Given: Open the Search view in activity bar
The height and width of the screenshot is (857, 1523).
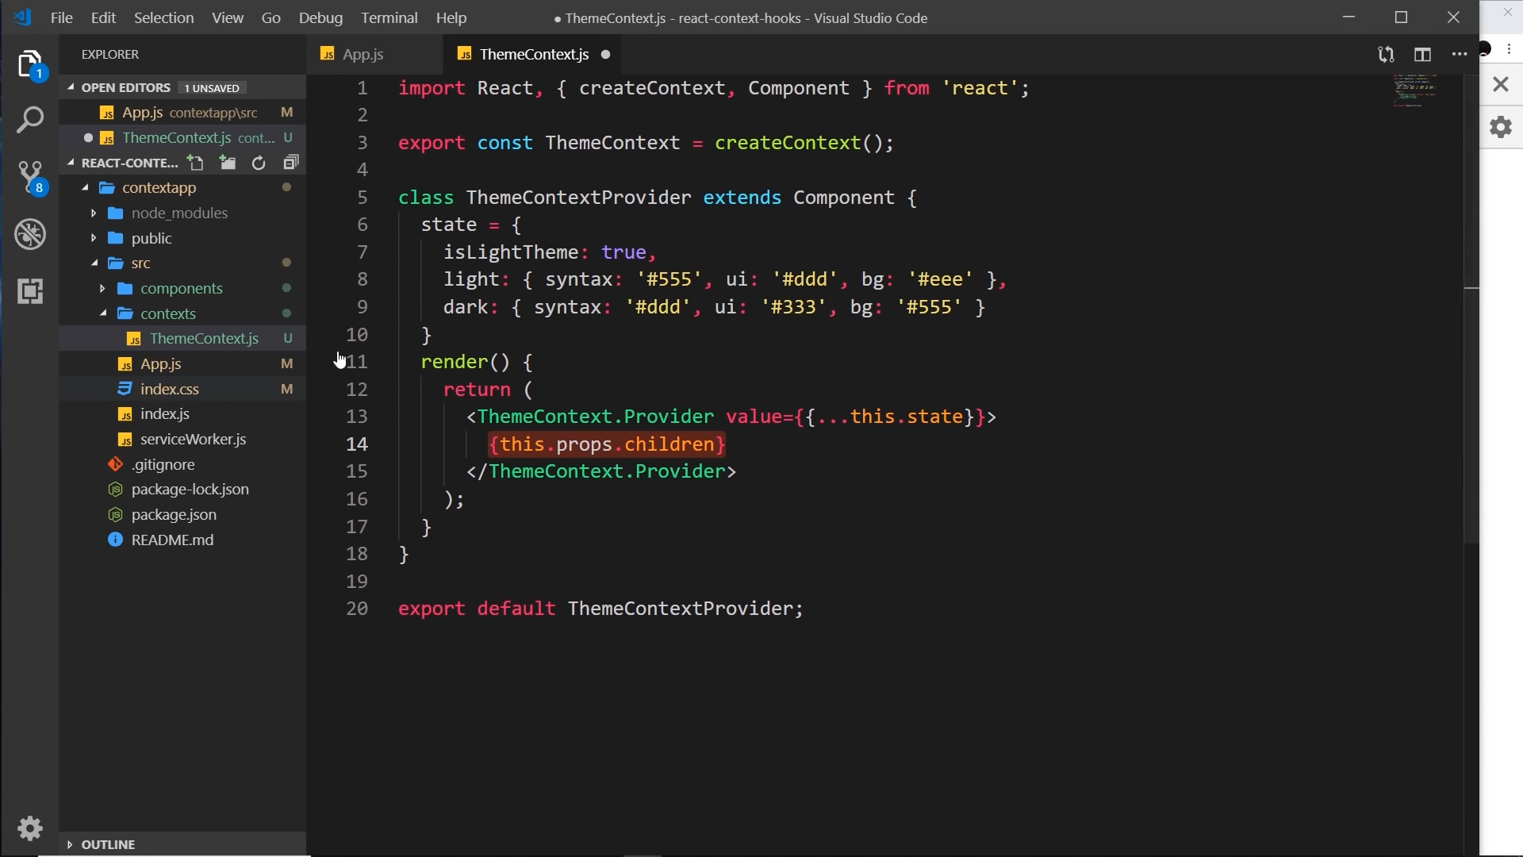Looking at the screenshot, I should pos(30,121).
